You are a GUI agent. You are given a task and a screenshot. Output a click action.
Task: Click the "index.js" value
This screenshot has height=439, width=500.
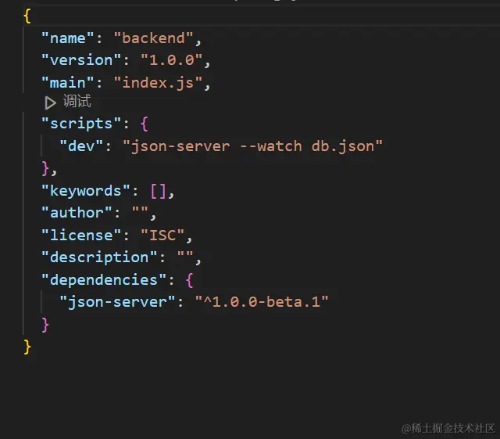[158, 83]
